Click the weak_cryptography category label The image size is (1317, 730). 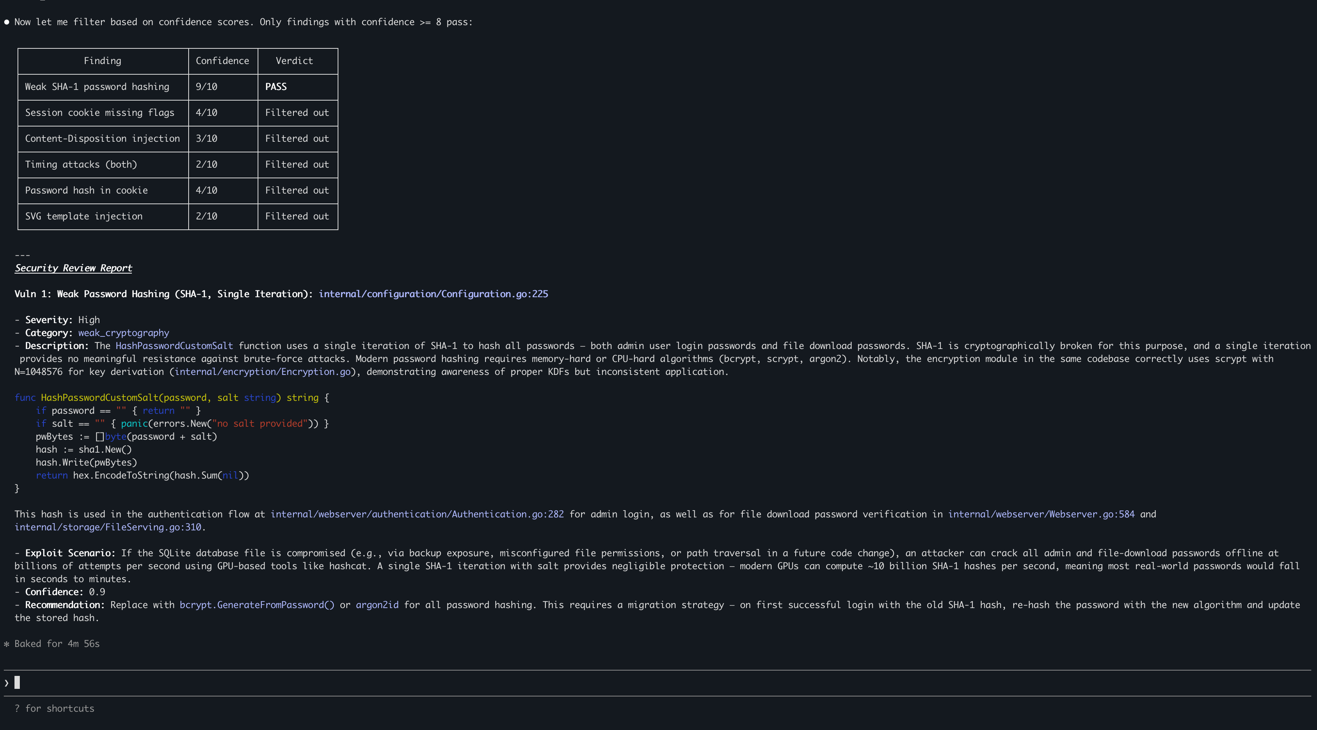(123, 333)
